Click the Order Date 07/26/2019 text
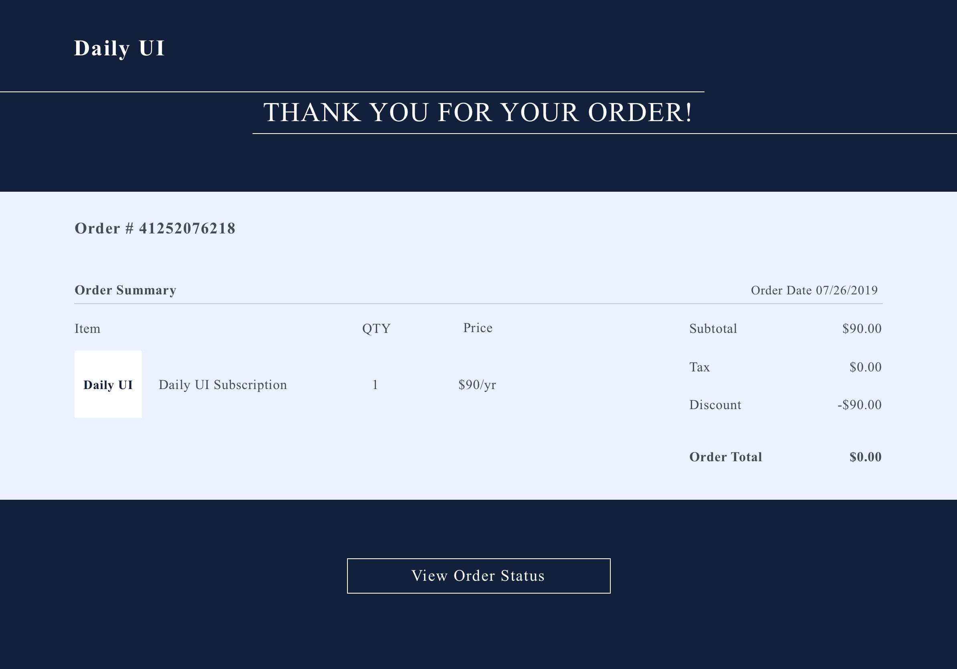The image size is (957, 669). click(x=814, y=290)
